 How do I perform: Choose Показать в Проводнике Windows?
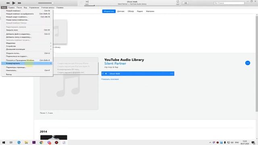(x=27, y=60)
